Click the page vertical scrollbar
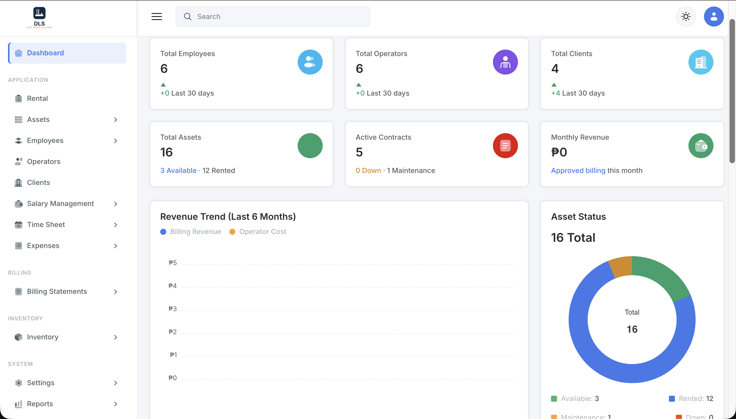 (x=732, y=91)
